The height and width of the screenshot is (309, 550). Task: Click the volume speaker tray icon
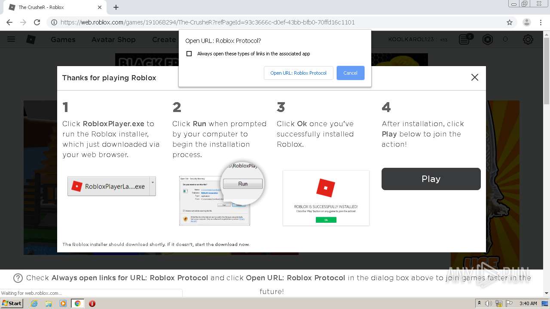[x=489, y=303]
